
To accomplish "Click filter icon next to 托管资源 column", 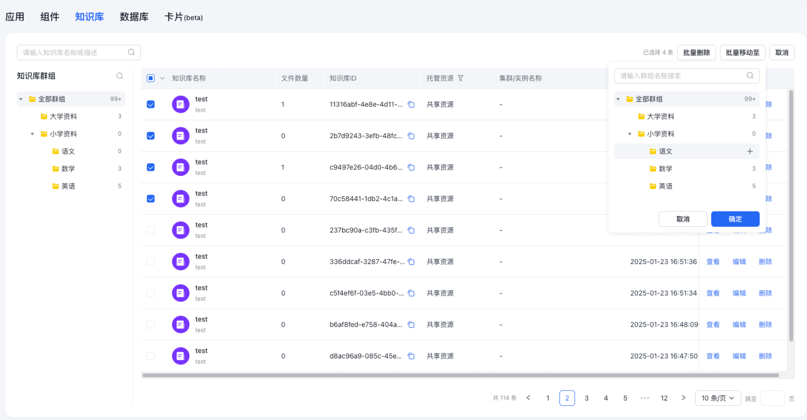I will [x=461, y=78].
